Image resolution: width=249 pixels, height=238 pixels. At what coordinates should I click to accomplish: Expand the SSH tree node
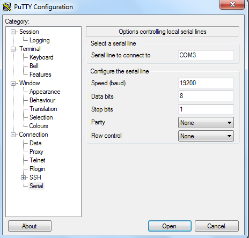[x=23, y=177]
